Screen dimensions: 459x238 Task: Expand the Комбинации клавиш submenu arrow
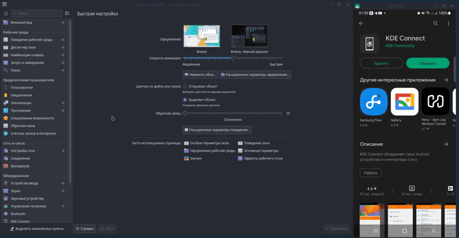click(63, 55)
